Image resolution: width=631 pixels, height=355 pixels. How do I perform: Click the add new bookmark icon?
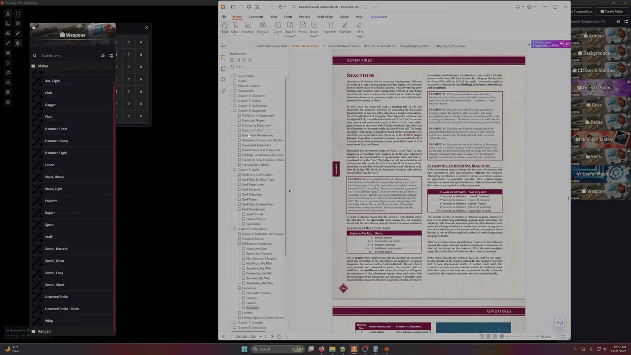point(238,60)
